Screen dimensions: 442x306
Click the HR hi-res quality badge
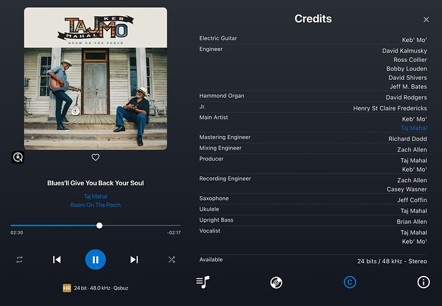pyautogui.click(x=67, y=288)
